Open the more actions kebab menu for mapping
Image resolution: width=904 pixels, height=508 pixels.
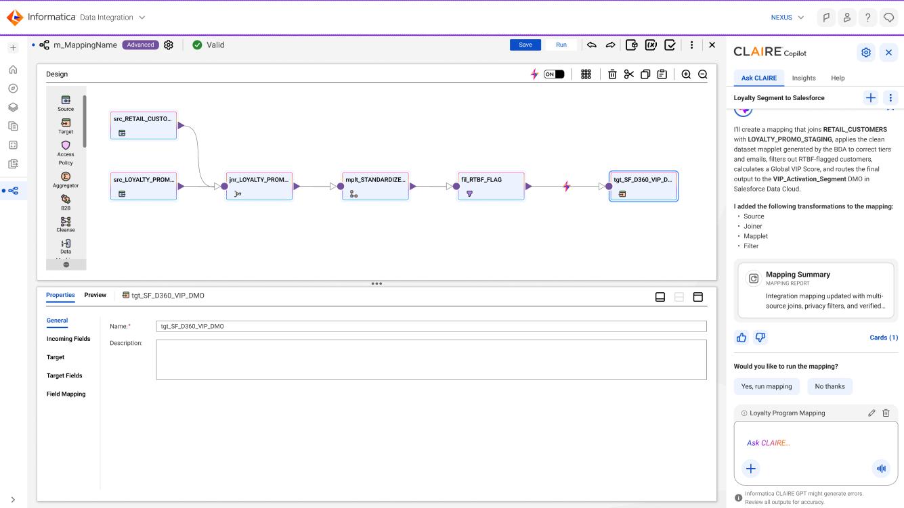(691, 45)
